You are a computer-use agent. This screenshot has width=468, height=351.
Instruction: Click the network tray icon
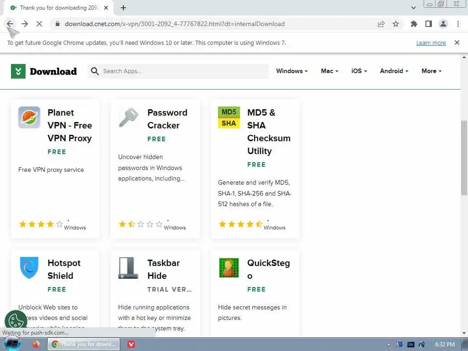point(411,345)
